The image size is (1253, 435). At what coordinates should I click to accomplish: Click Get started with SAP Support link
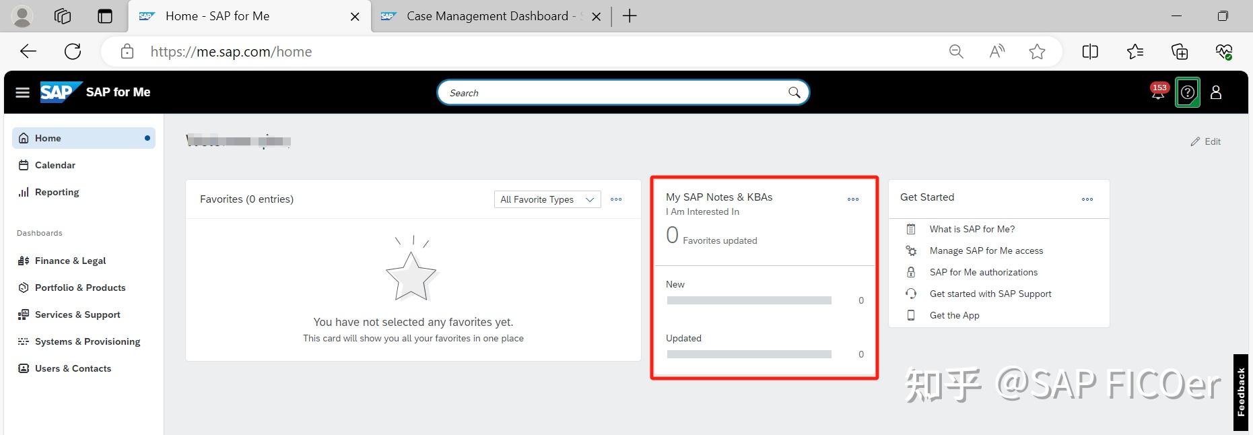tap(990, 294)
